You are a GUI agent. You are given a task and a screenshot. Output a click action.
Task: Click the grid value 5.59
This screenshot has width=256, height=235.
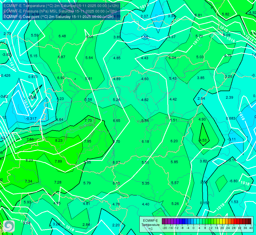pos(35,35)
